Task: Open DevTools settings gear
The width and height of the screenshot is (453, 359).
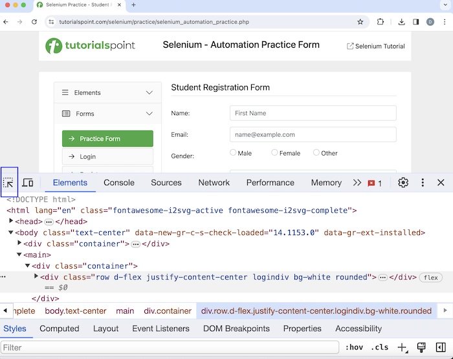Action: (403, 183)
